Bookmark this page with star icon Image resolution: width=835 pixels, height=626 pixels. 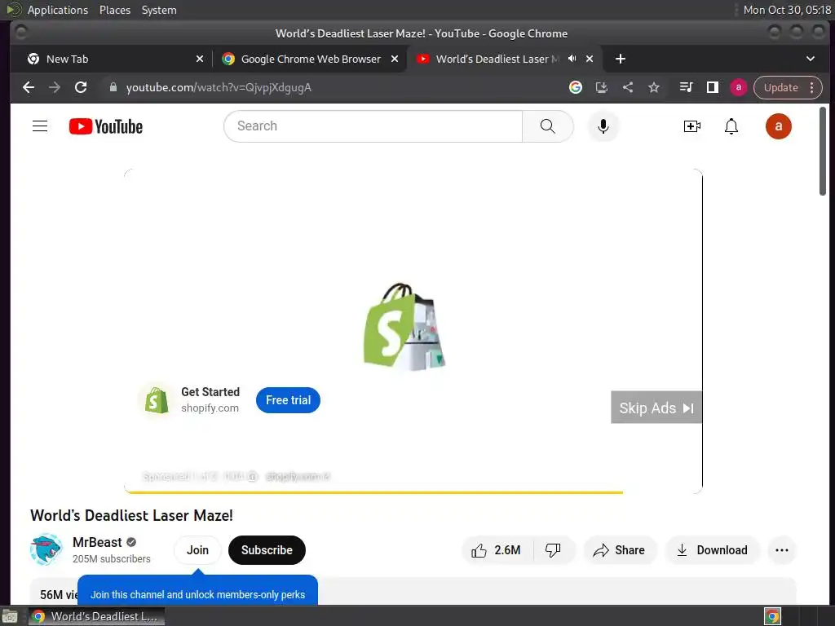(x=654, y=87)
